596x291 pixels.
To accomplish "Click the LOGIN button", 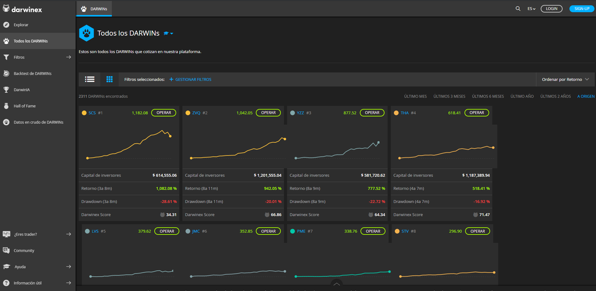I will [x=551, y=9].
